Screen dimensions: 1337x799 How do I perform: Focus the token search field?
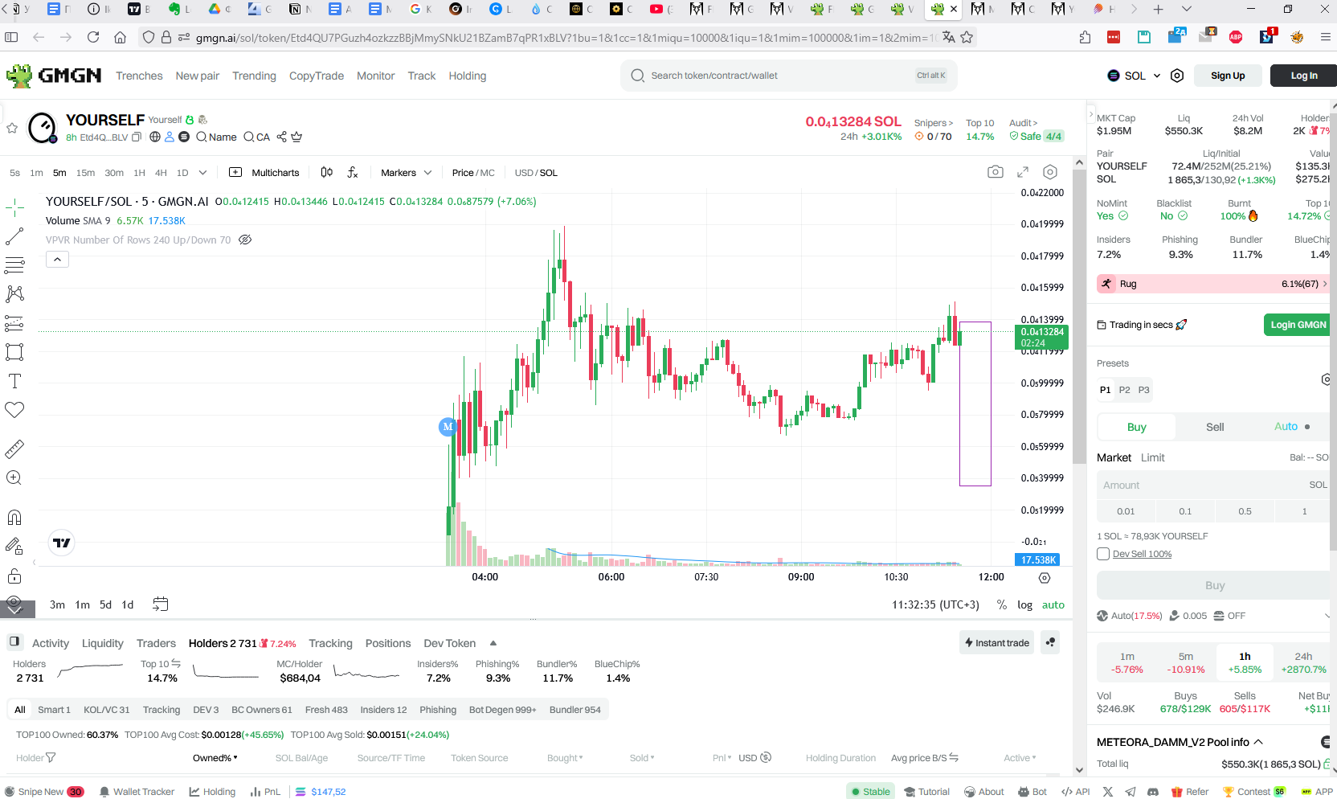pos(787,76)
